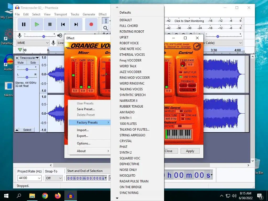The height and width of the screenshot is (201, 268).
Task: Solo the Timecrawler track
Action: (x=33, y=63)
